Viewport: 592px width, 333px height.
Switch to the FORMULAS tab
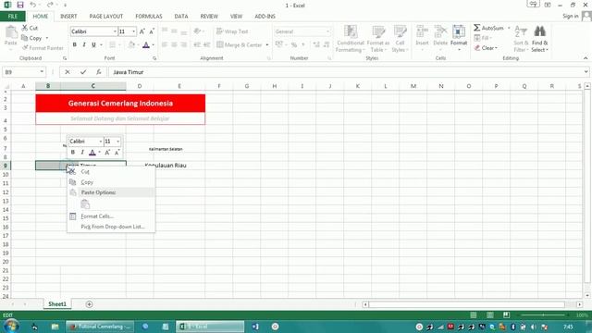tap(149, 17)
